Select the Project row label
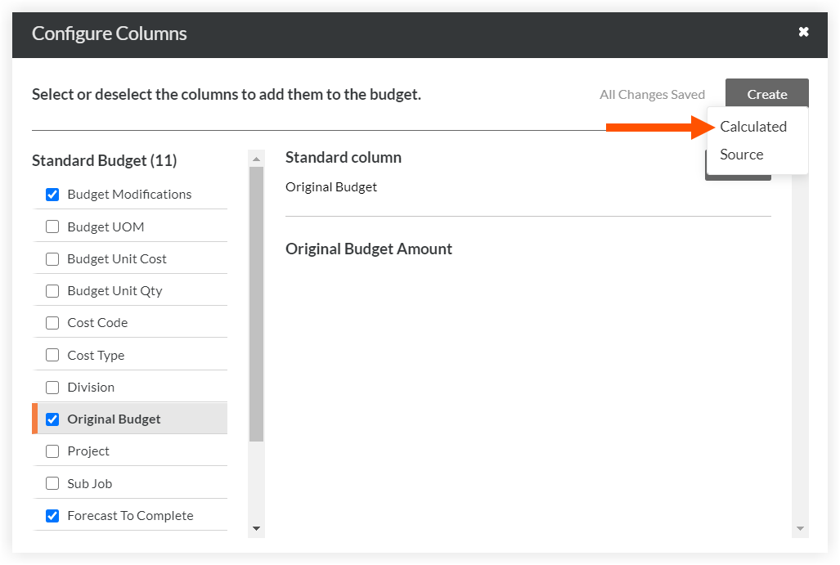 point(88,451)
